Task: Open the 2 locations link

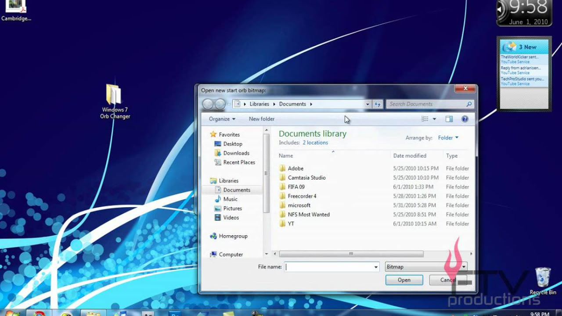Action: click(315, 143)
